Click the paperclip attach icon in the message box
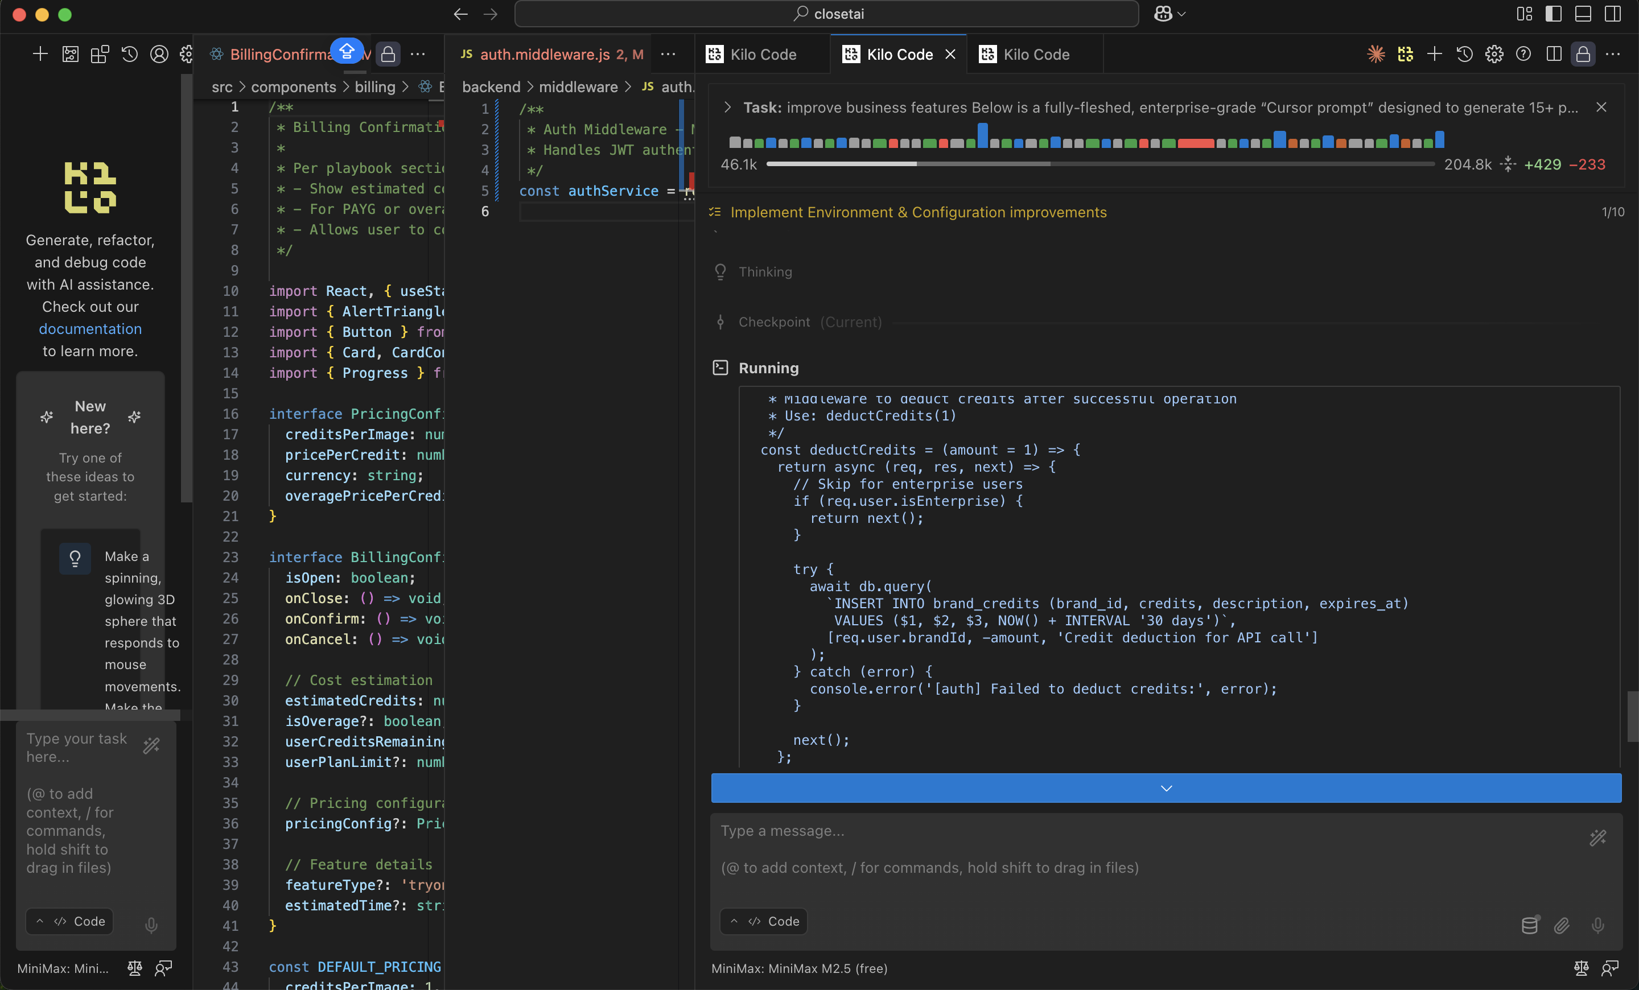 click(x=1562, y=925)
